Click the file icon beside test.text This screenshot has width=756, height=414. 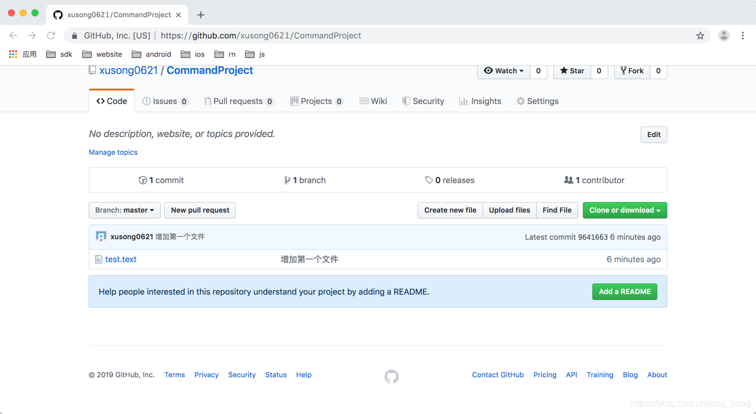click(99, 259)
